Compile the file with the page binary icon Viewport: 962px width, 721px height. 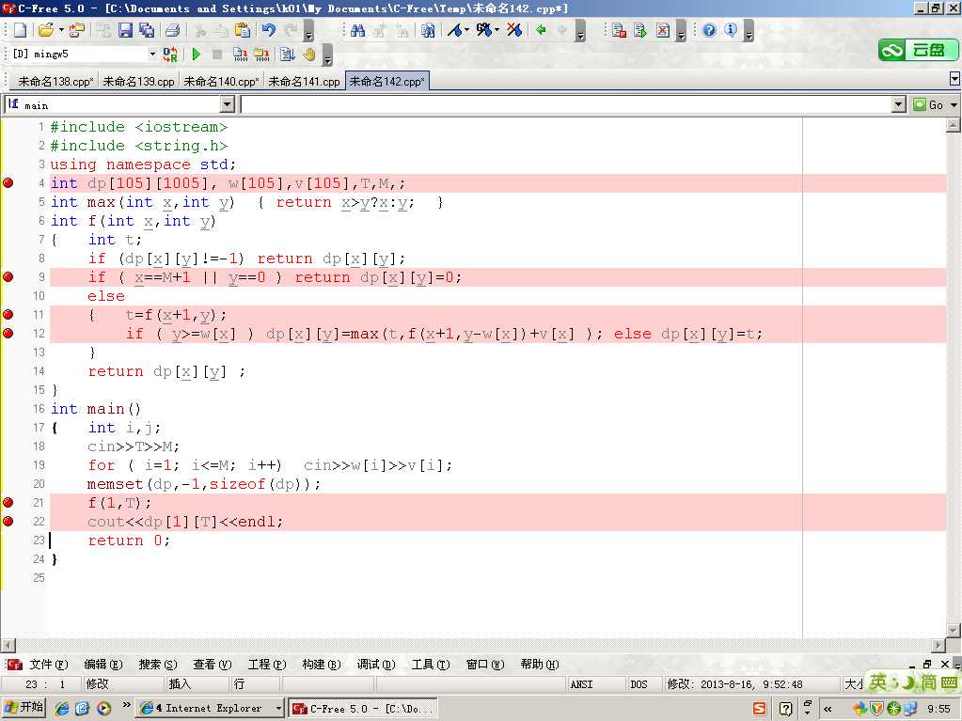[x=240, y=55]
